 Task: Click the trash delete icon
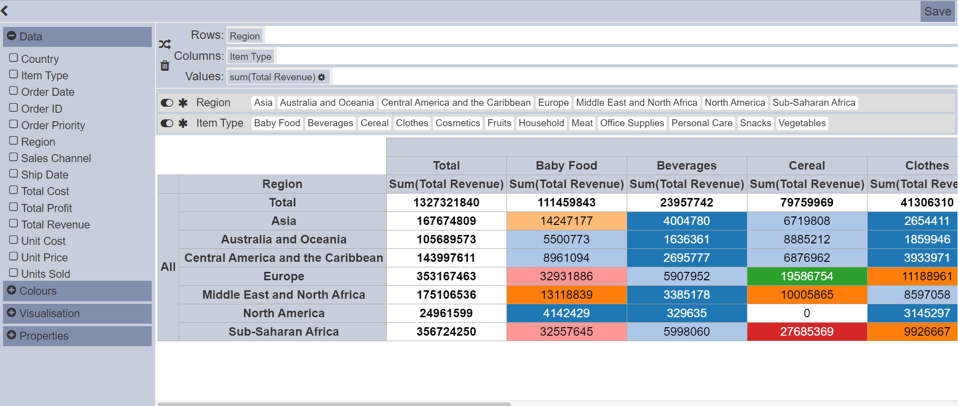pyautogui.click(x=165, y=65)
